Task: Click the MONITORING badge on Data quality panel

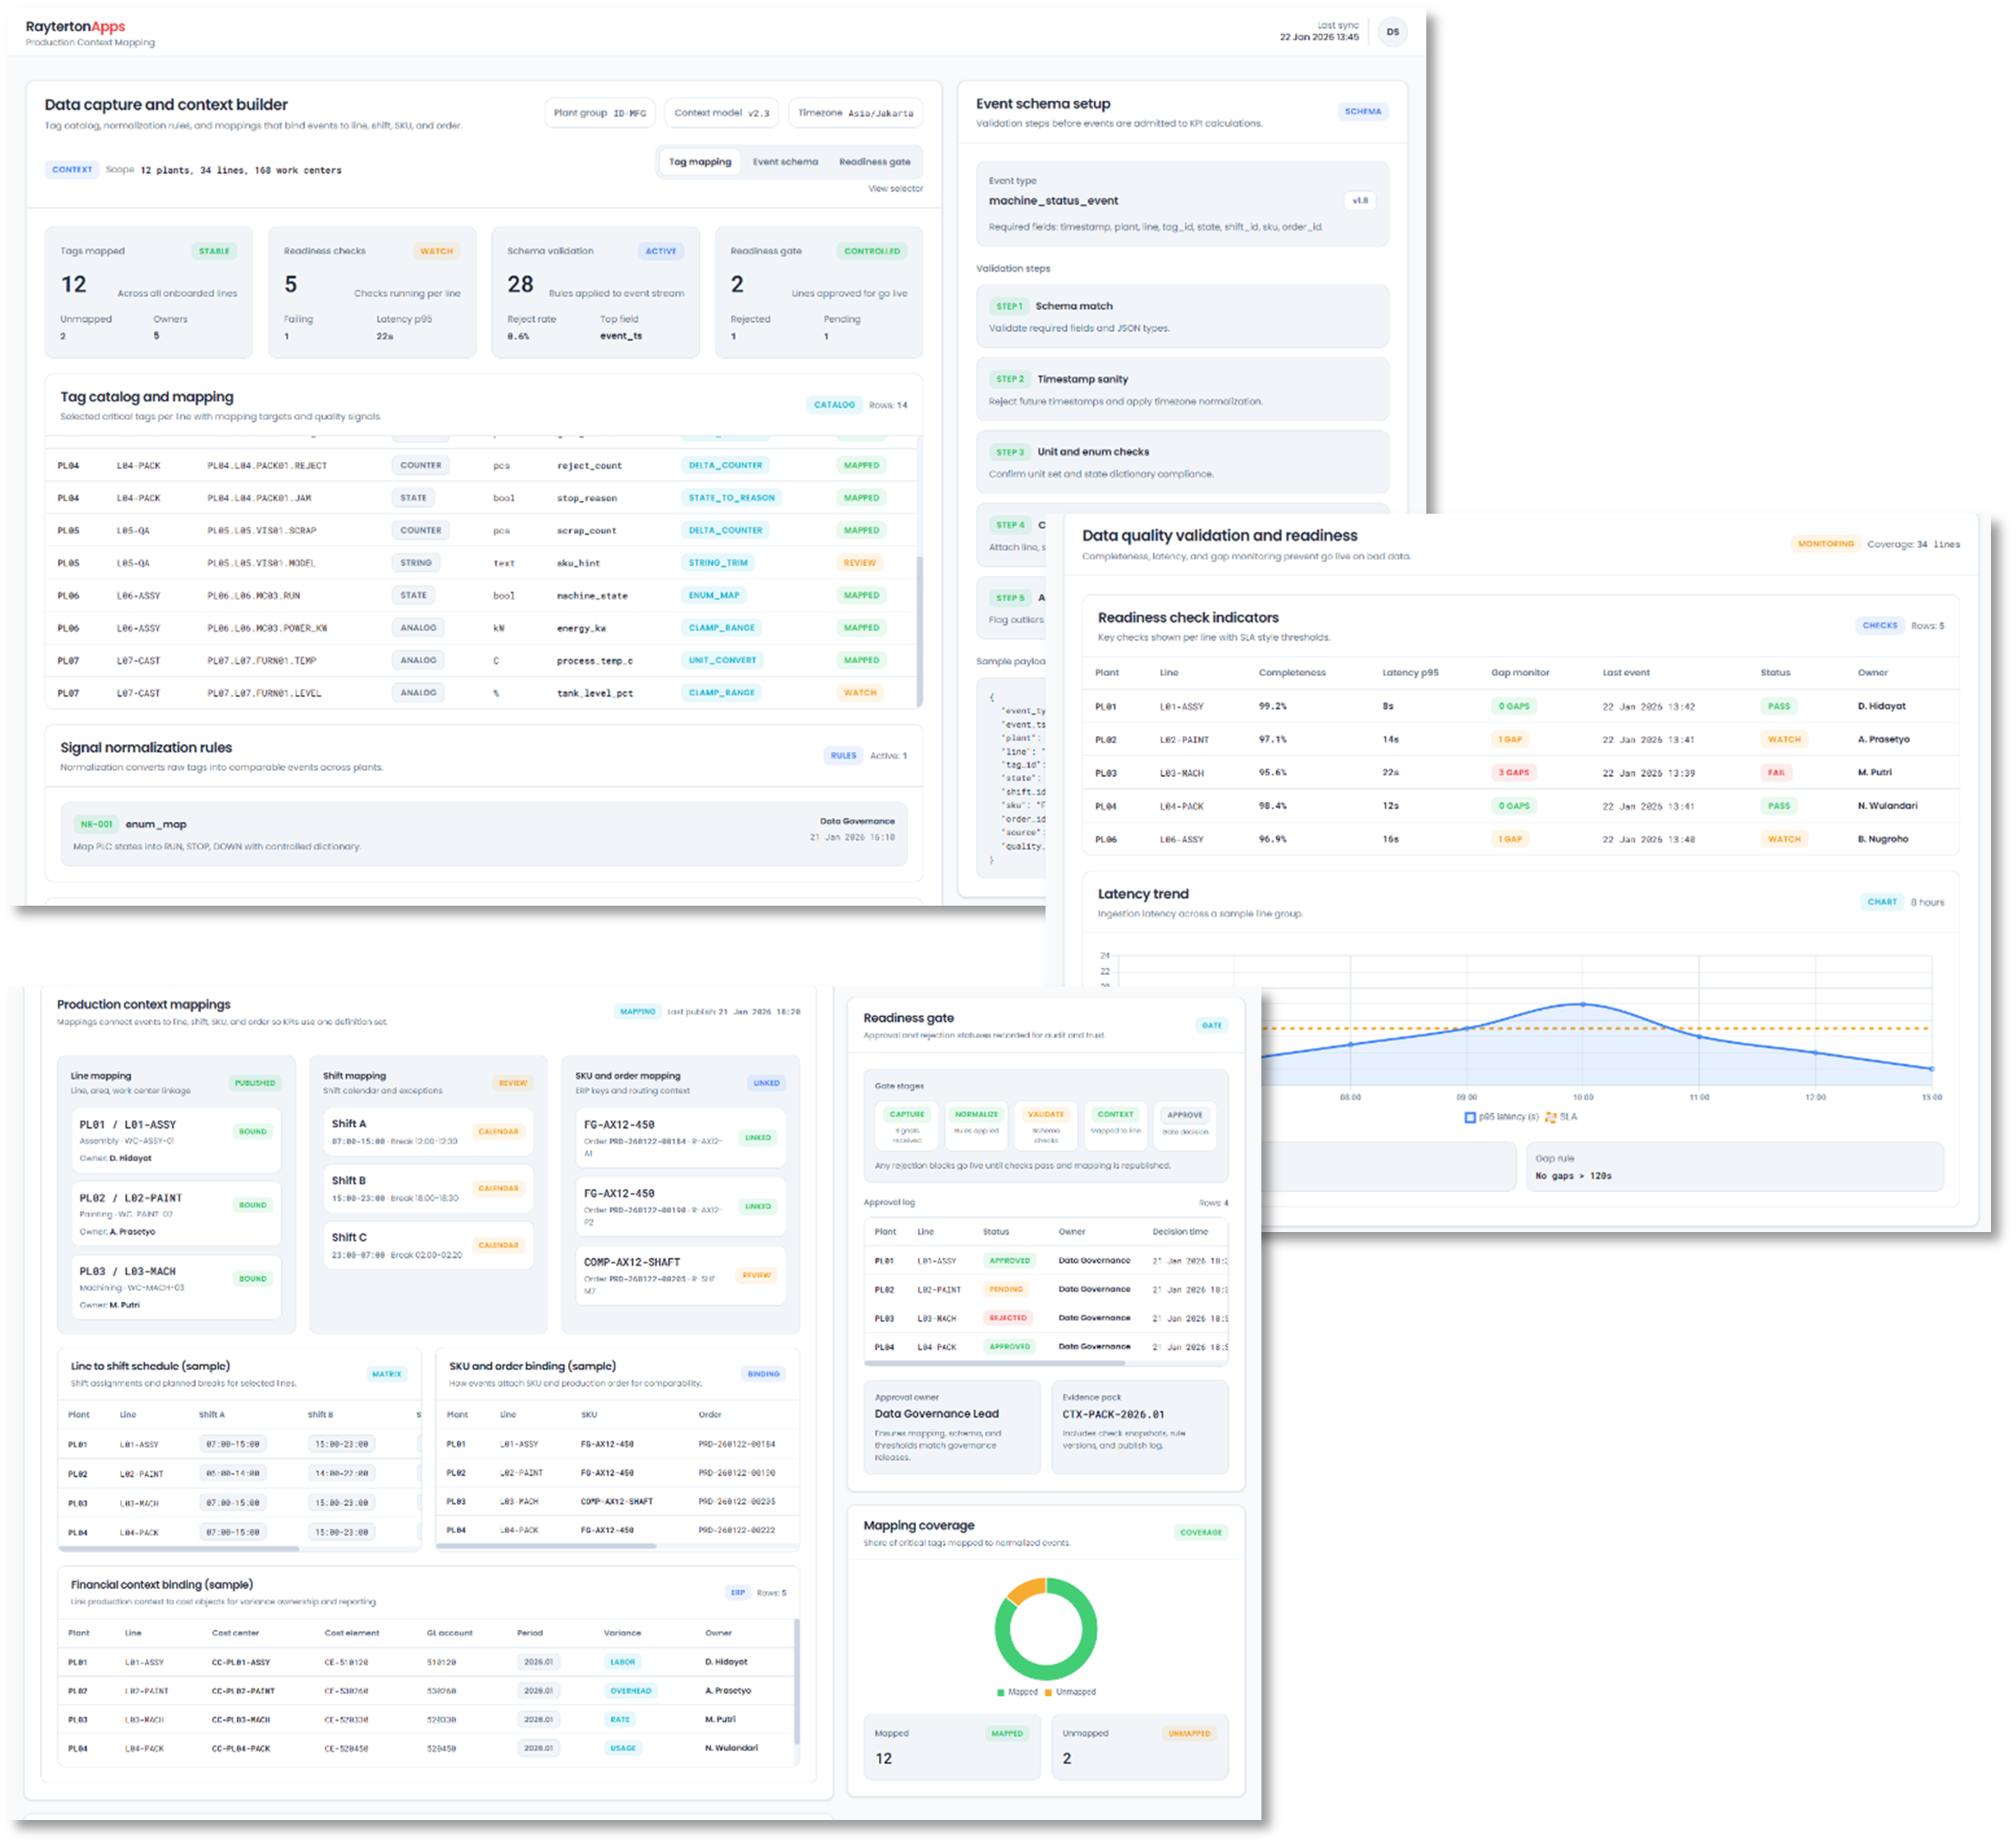Action: 1826,544
